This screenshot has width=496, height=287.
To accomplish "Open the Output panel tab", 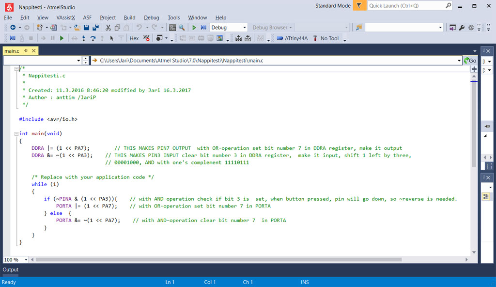I will (x=11, y=270).
